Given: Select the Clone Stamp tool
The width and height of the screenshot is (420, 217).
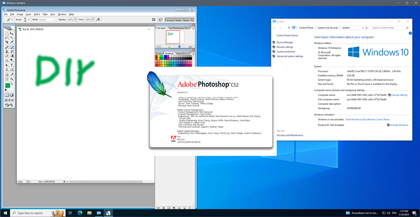Looking at the screenshot, I should point(7,52).
